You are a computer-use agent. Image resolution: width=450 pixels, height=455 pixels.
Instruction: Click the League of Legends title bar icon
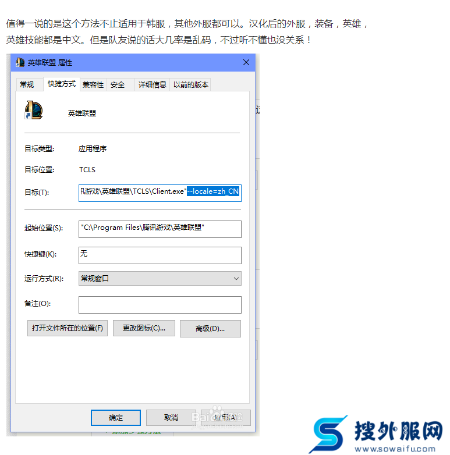click(20, 62)
